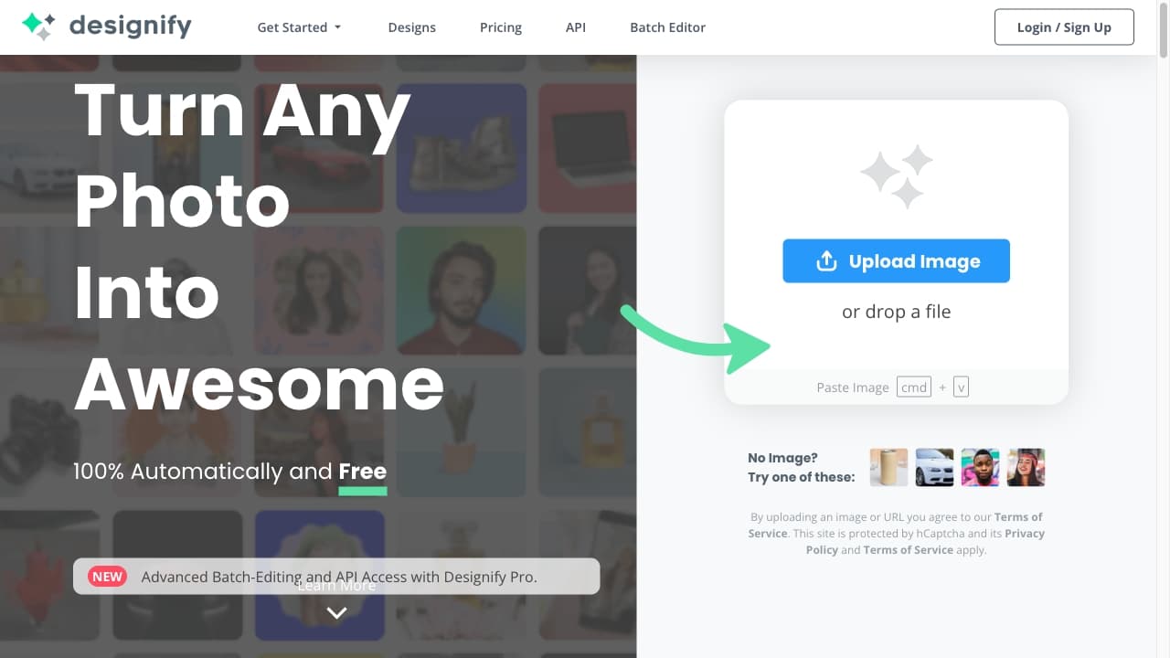Select the white car sample image
The image size is (1170, 658).
pyautogui.click(x=933, y=467)
